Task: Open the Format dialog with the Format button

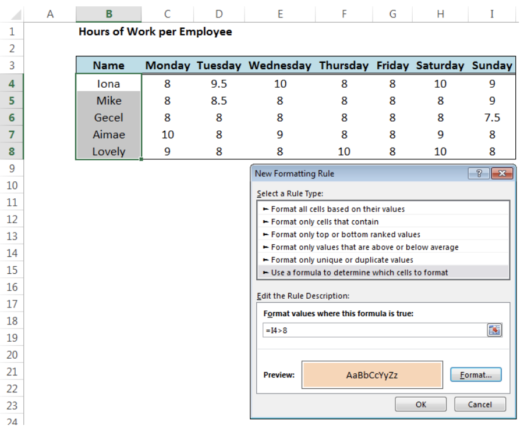Action: pos(476,374)
